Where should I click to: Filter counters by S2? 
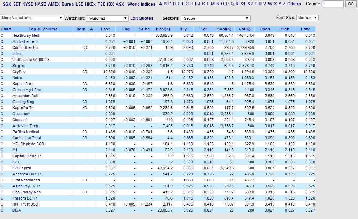click(250, 4)
